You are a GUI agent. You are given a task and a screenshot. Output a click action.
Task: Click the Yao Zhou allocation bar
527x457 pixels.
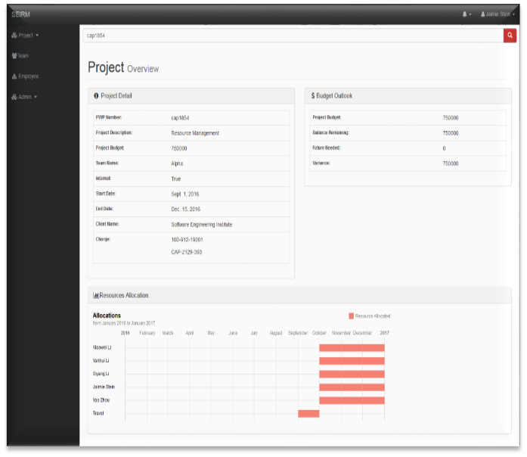[352, 400]
